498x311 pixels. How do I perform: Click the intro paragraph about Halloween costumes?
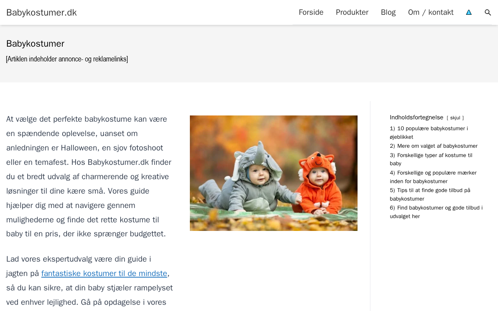(89, 176)
